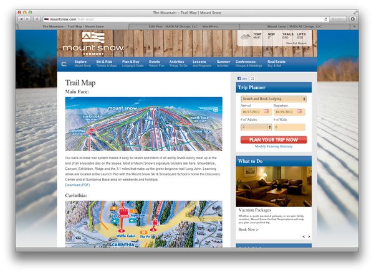Click the Arrival date field 10/17/2012
This screenshot has width=374, height=273.
click(256, 112)
